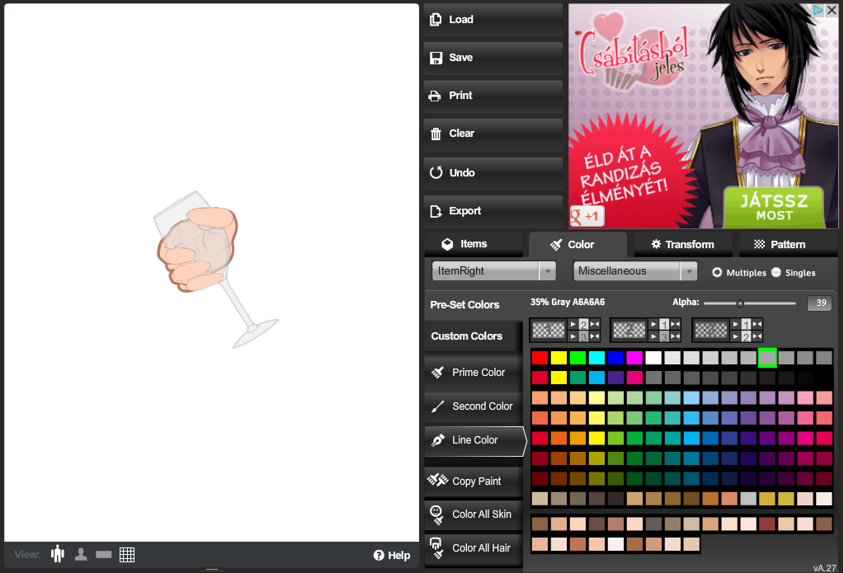Select the Color tab
Image resolution: width=844 pixels, height=573 pixels.
(578, 245)
